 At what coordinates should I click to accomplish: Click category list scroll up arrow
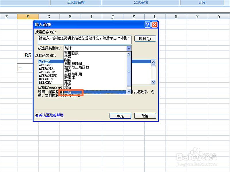(x=129, y=54)
